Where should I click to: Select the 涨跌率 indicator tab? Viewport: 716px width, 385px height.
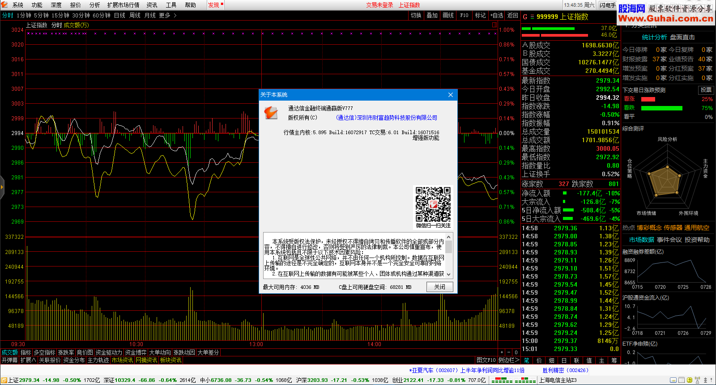click(66, 352)
